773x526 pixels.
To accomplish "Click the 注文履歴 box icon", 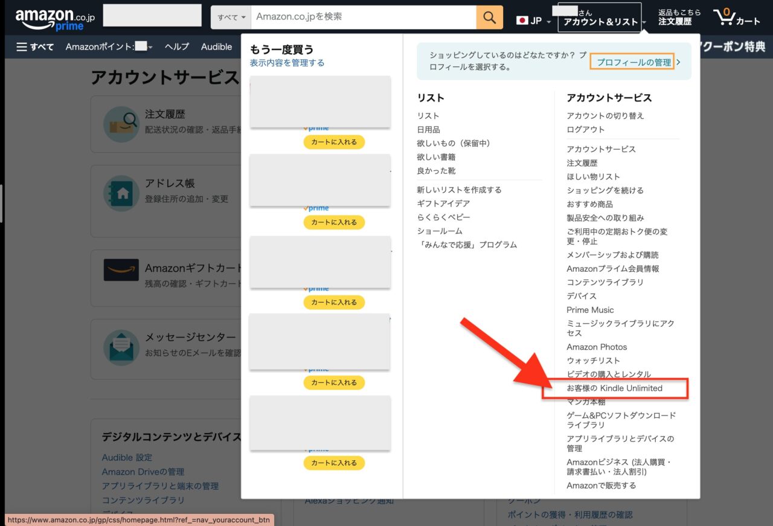I will [121, 124].
